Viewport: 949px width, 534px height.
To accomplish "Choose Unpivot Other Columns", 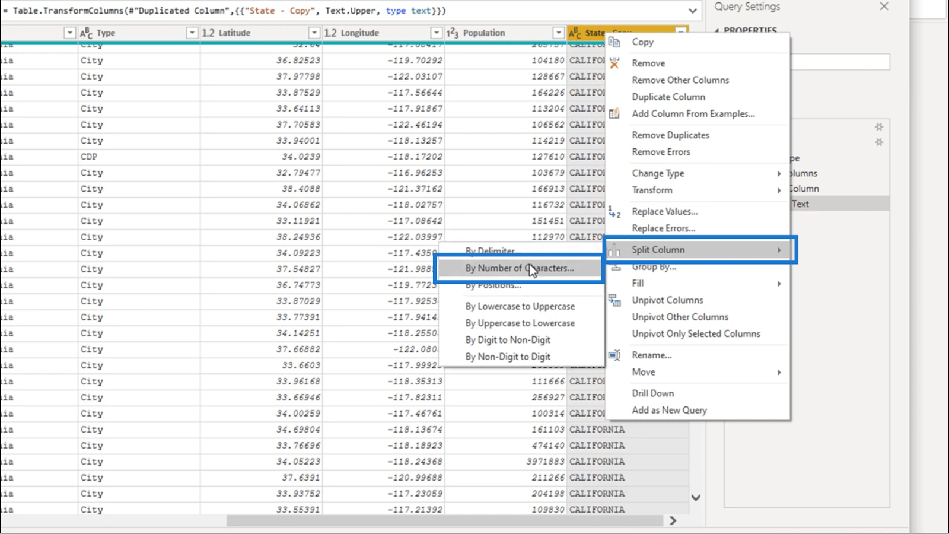I will [x=680, y=317].
